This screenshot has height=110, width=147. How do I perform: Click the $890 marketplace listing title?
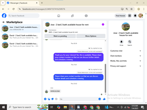click(x=63, y=32)
